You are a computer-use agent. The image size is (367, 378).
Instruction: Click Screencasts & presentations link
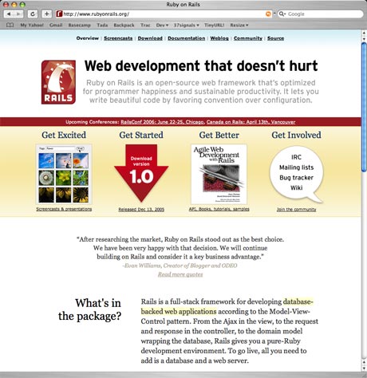(64, 209)
